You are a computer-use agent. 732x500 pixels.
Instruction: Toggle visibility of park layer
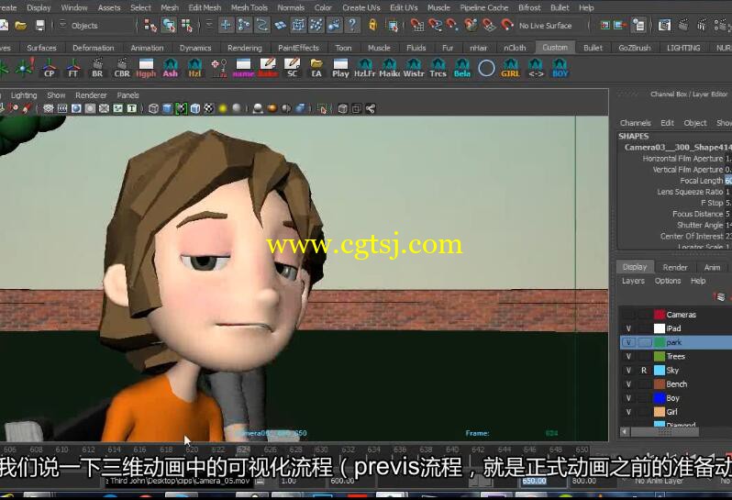[x=628, y=343]
